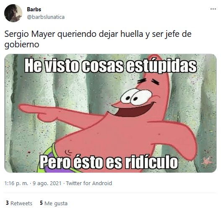Visit the @barbslunatica handle link
Screen dimensions: 221x209
46,17
